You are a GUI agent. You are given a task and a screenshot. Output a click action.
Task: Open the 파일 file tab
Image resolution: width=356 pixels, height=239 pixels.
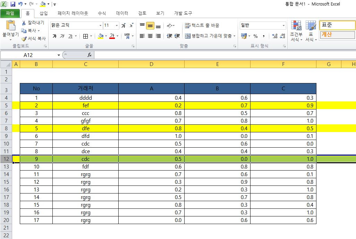pos(10,14)
